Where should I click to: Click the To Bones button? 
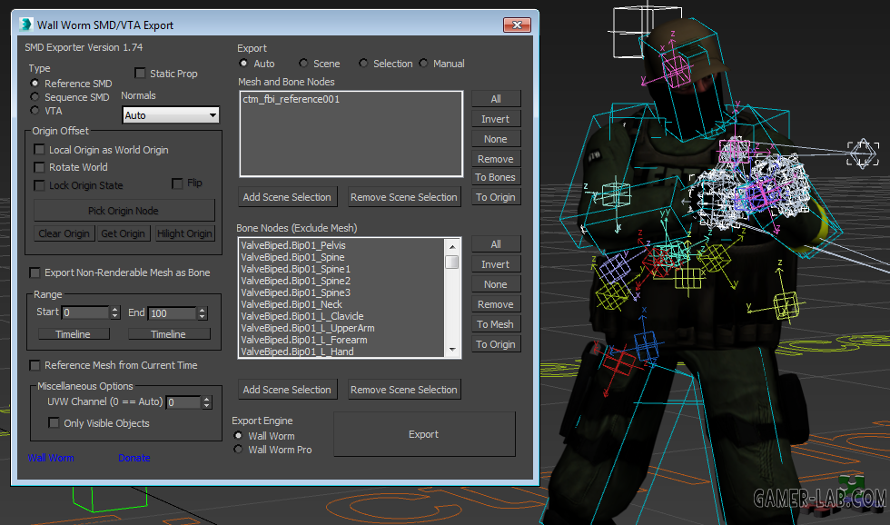(x=496, y=177)
